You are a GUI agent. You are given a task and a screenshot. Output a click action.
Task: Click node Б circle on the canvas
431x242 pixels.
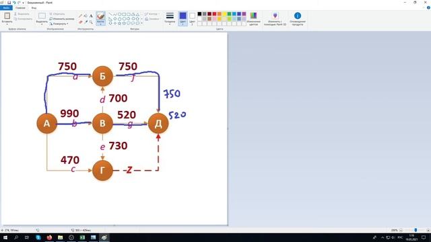click(x=102, y=76)
